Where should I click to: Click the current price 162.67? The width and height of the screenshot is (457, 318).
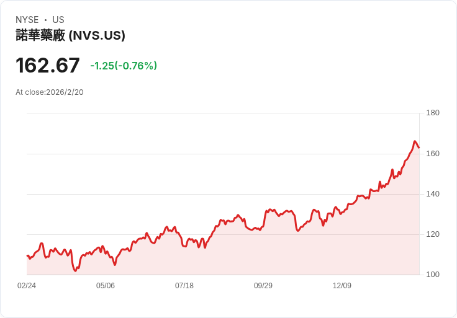pos(48,65)
